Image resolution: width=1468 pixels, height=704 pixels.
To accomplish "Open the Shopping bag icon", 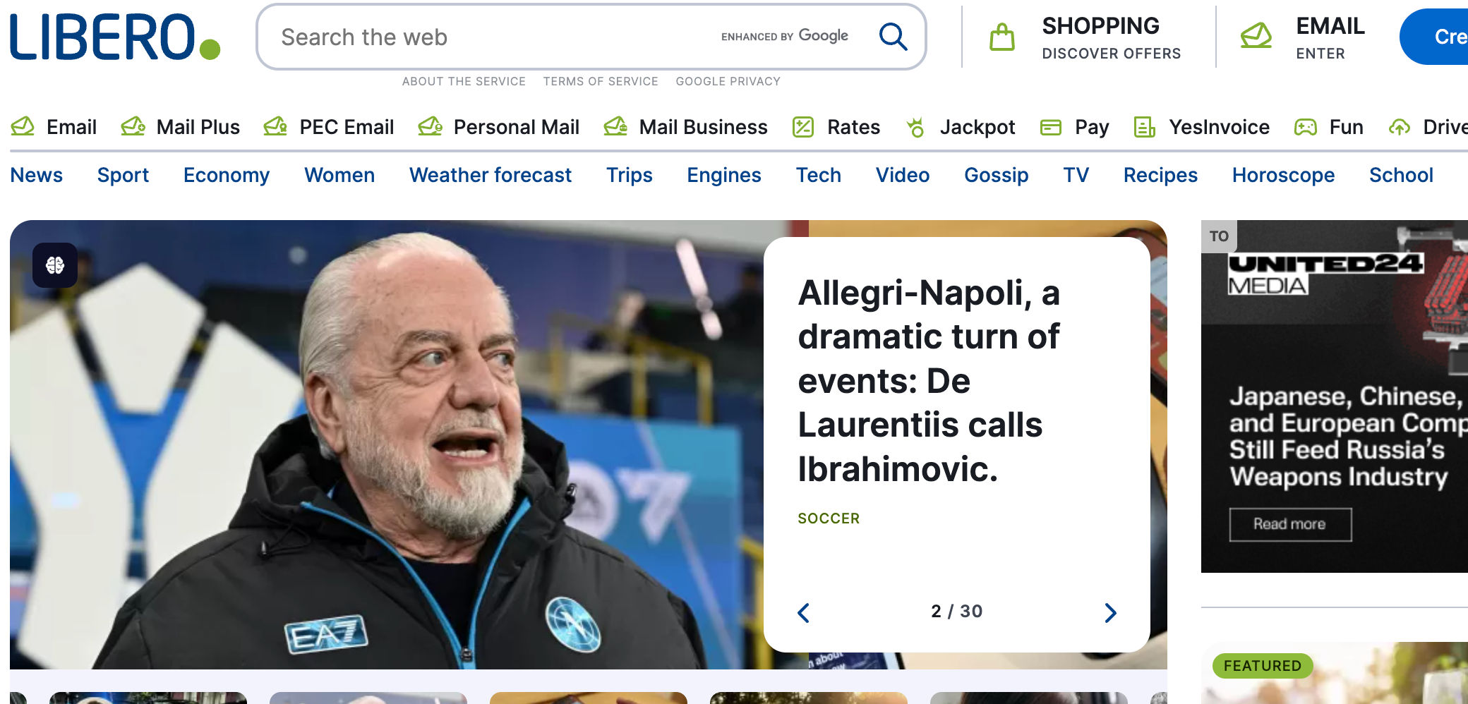I will (x=1001, y=37).
